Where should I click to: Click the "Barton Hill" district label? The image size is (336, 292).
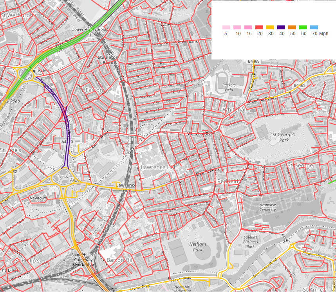120,260
